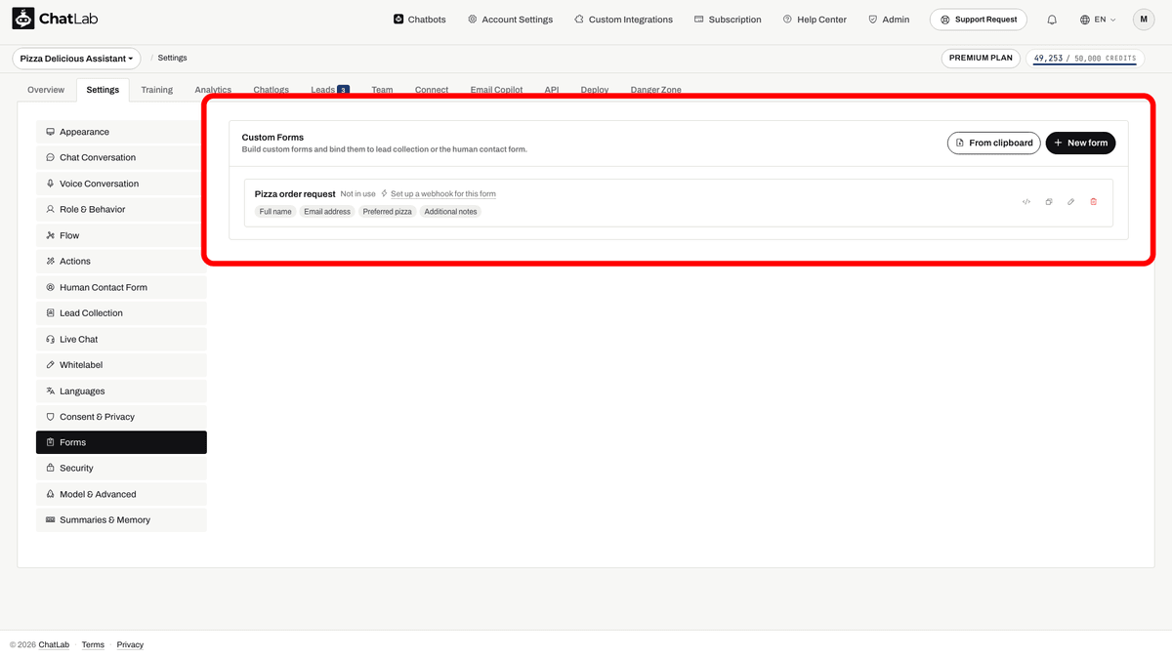
Task: Click the New form button
Action: [x=1080, y=143]
